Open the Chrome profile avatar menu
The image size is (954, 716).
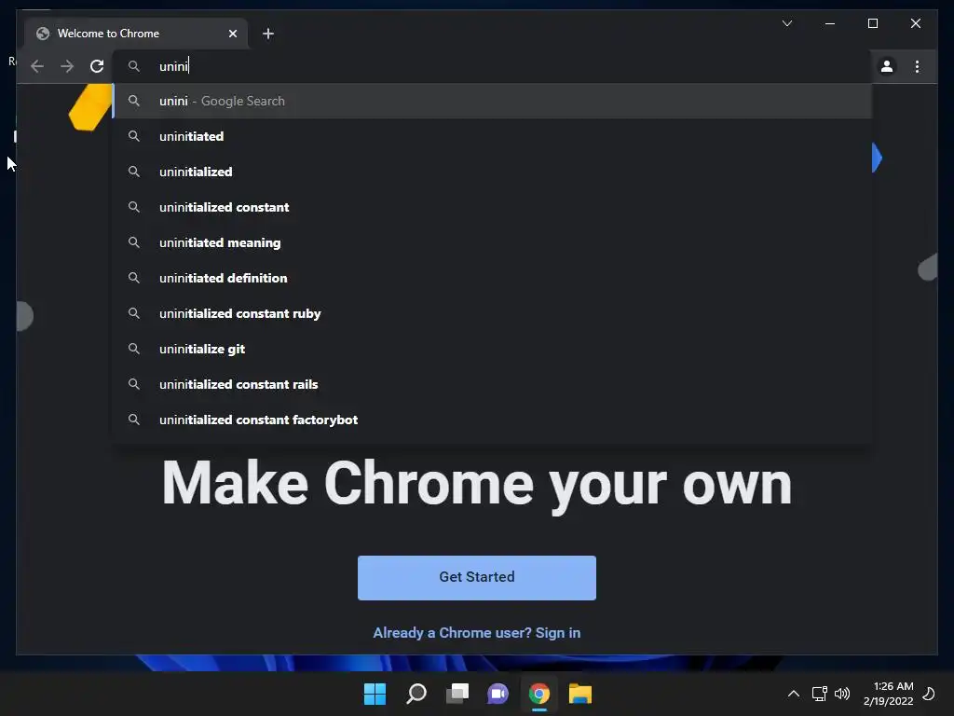pos(887,66)
